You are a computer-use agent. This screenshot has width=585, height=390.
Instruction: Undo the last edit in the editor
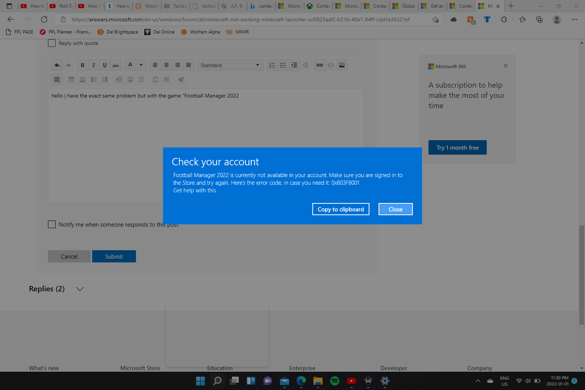tap(57, 65)
